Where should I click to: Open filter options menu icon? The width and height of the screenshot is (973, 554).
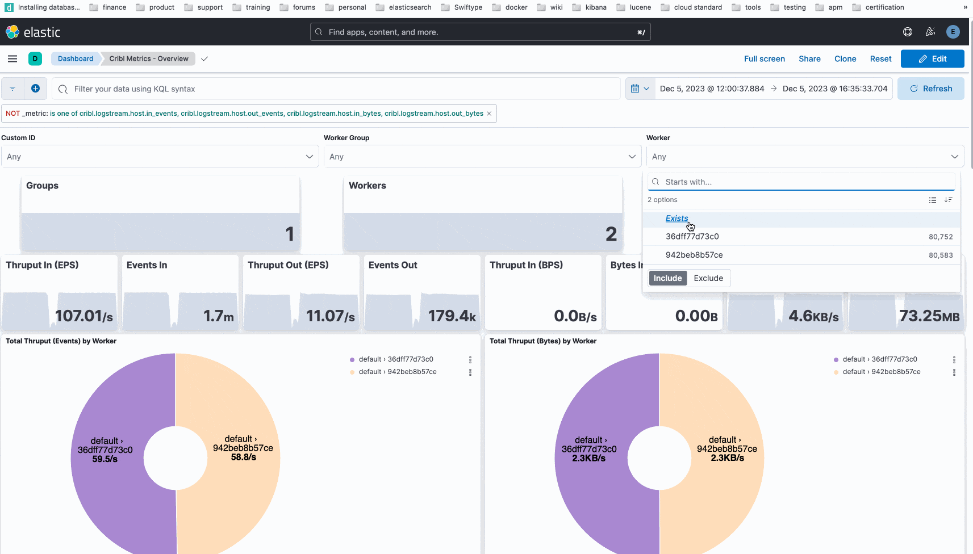(x=12, y=89)
